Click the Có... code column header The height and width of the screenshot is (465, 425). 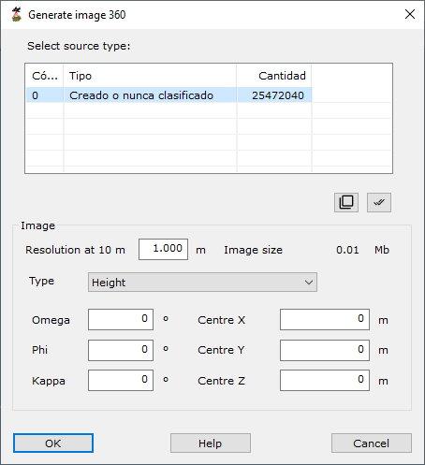[x=45, y=76]
